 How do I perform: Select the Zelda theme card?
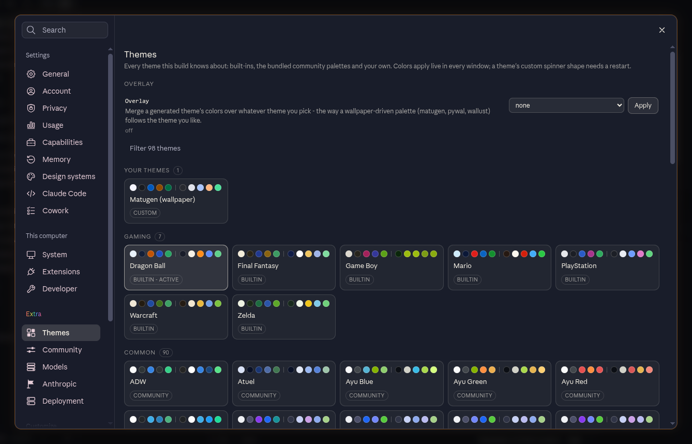(x=284, y=317)
